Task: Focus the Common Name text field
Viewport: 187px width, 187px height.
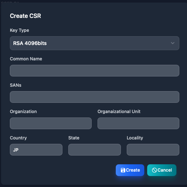Action: 95,71
